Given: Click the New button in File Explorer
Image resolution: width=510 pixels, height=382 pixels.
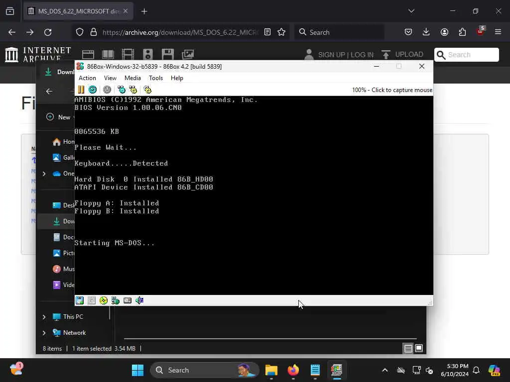Looking at the screenshot, I should coord(60,117).
